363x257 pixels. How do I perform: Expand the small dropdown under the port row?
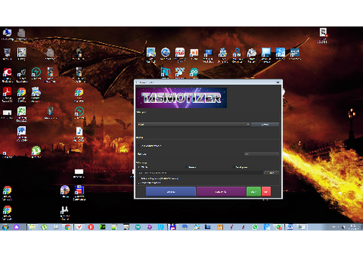pos(261,154)
